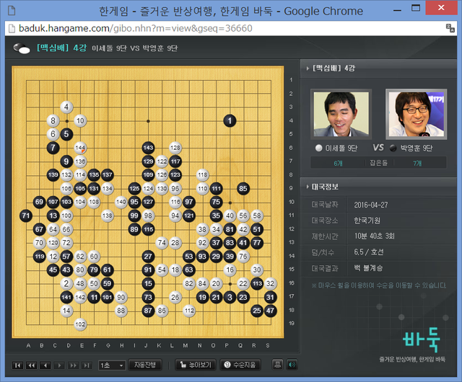
Task: Collapse the 대국정보 section arrow
Action: pyautogui.click(x=308, y=187)
